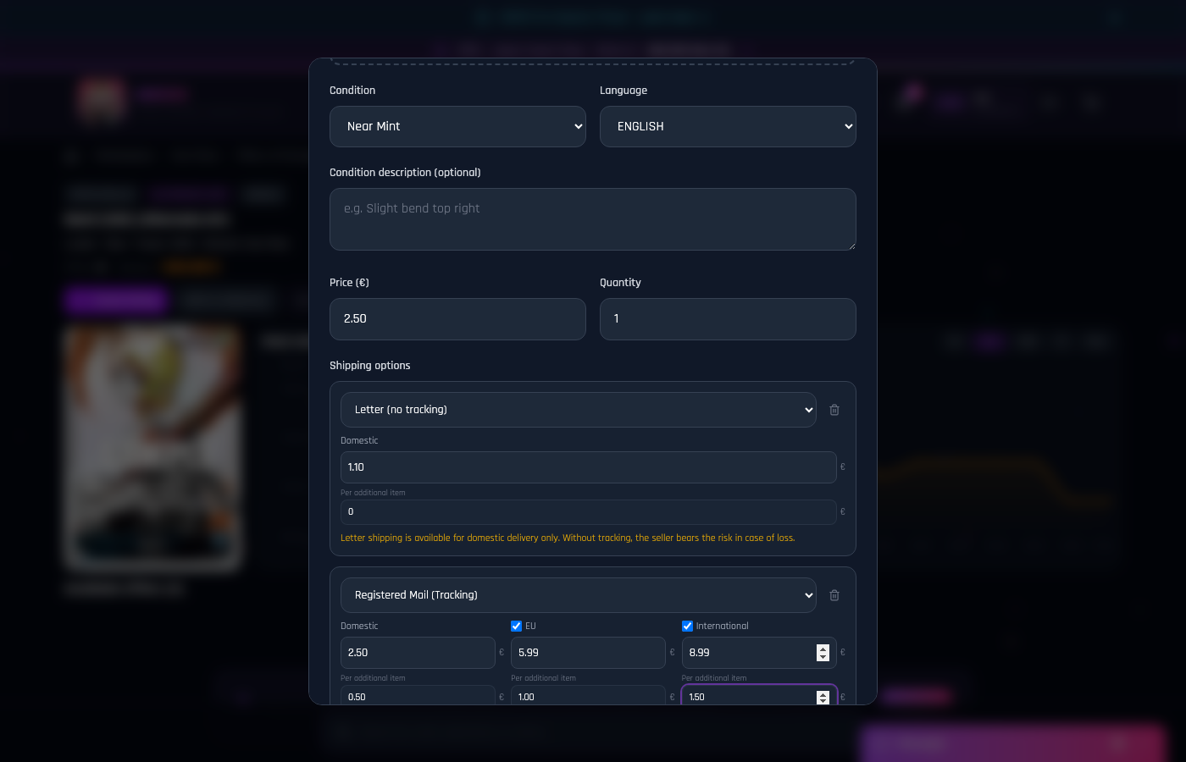This screenshot has height=762, width=1186.
Task: Click Letter Domestic price field showing 1.10
Action: (x=588, y=467)
